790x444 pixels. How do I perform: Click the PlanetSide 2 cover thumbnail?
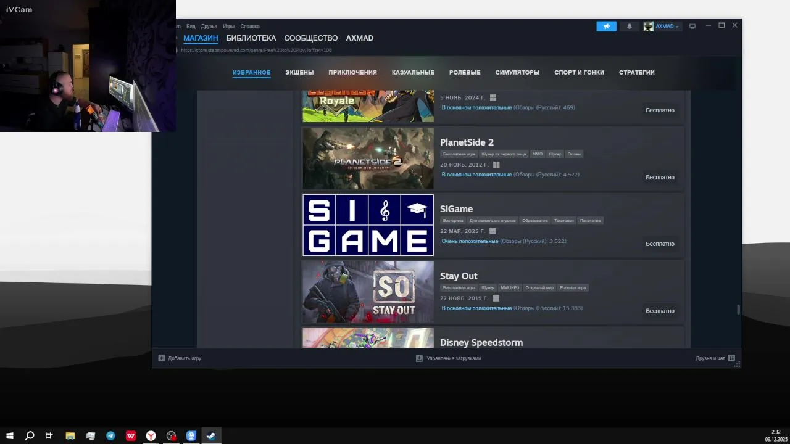pyautogui.click(x=368, y=158)
